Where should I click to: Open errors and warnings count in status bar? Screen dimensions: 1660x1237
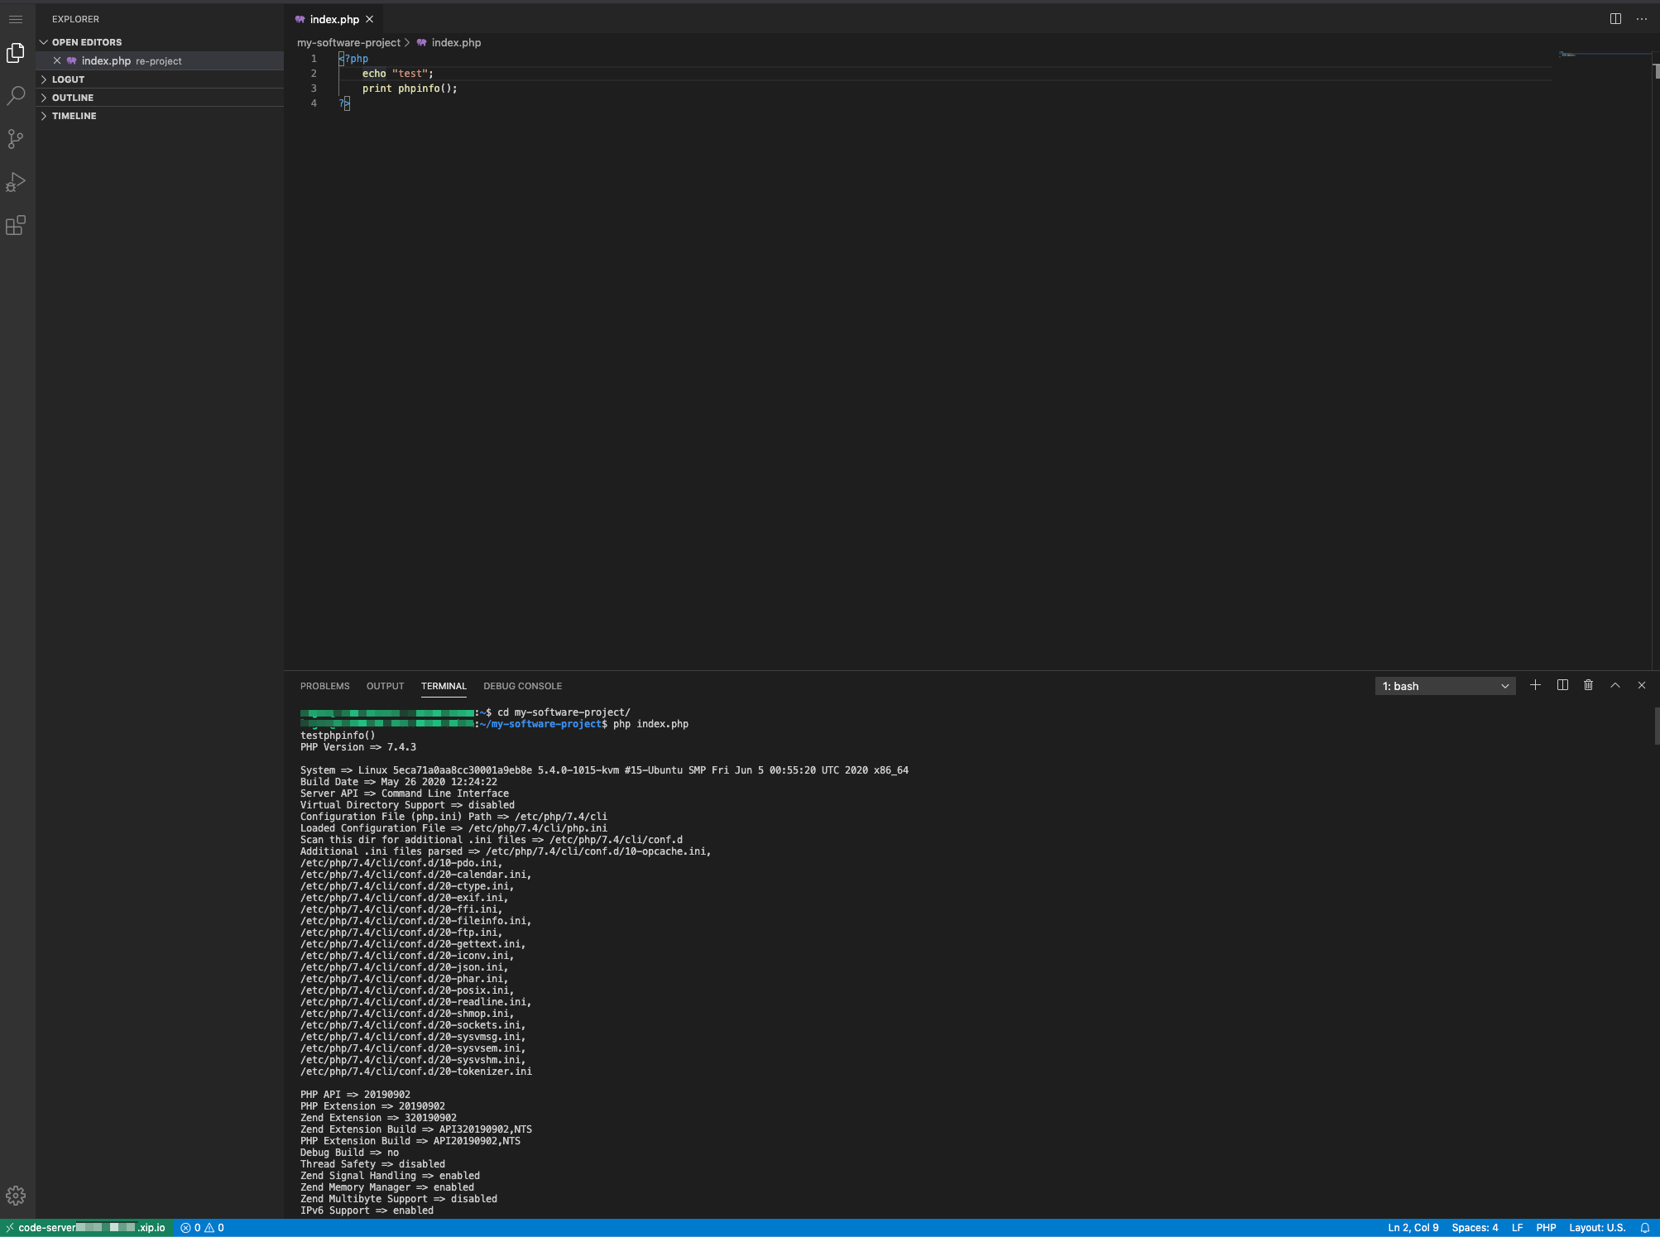pos(203,1228)
